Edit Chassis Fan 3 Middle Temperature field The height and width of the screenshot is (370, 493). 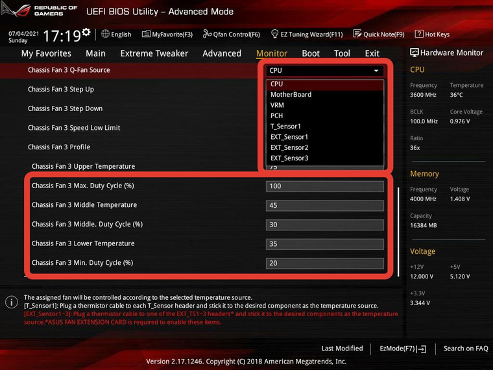(325, 206)
